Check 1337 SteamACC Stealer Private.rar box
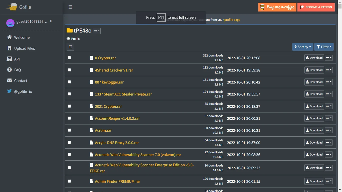342x192 pixels. [x=69, y=94]
